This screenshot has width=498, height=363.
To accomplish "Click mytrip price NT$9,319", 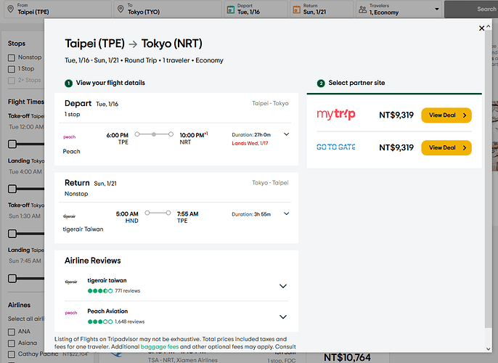I will pyautogui.click(x=396, y=115).
